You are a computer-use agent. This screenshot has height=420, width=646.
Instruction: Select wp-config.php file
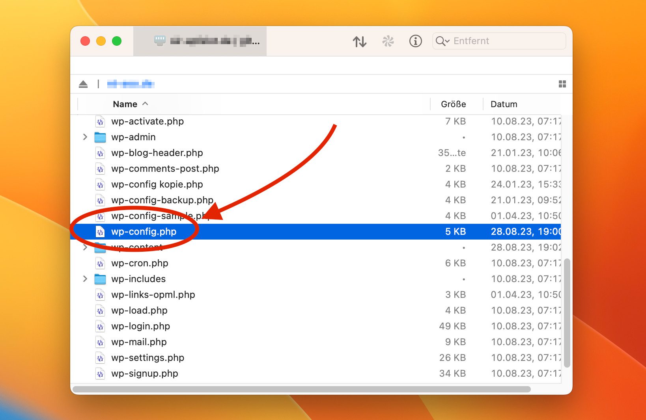pos(144,232)
